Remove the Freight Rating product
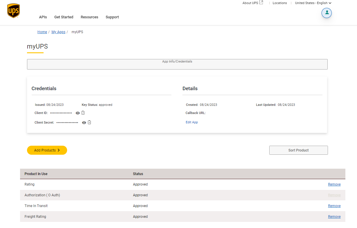This screenshot has width=357, height=228. click(334, 217)
